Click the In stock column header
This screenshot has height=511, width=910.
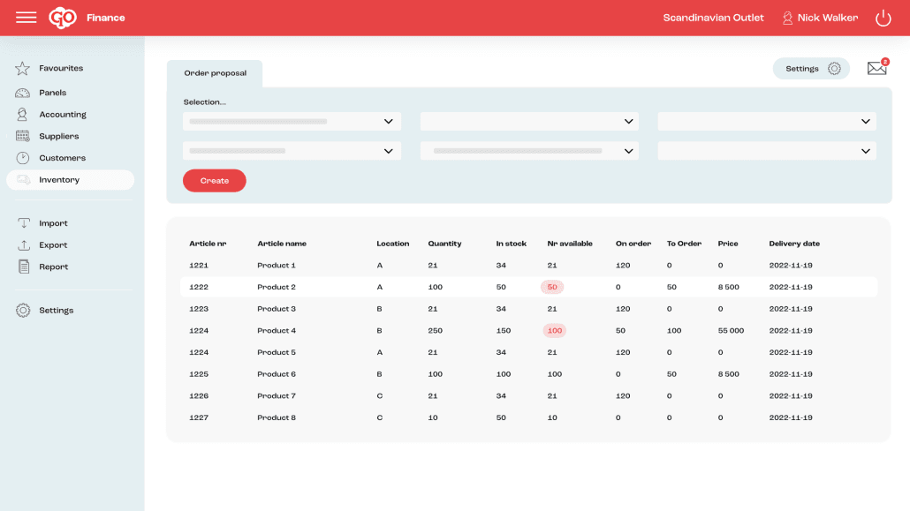coord(512,244)
